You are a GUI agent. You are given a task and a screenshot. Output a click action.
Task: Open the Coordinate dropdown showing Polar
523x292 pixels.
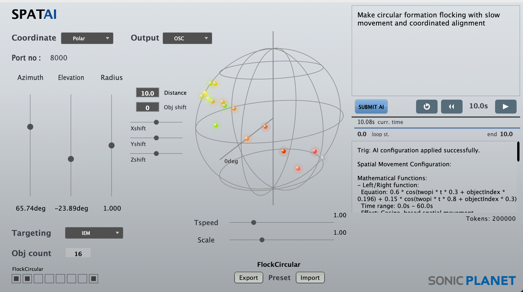point(87,38)
